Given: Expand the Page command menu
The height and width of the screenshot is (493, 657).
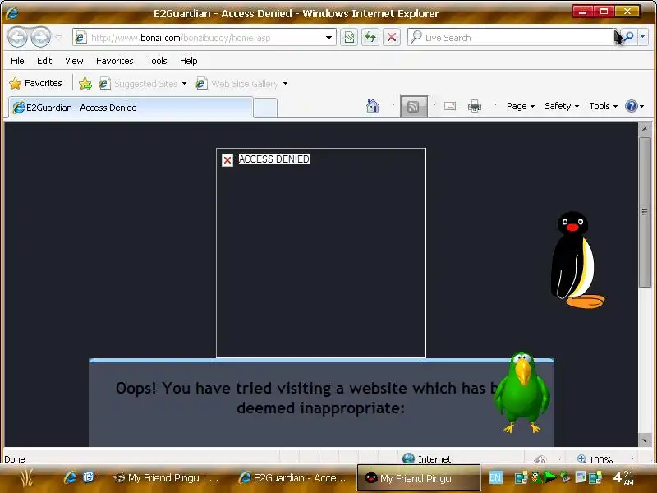Looking at the screenshot, I should pyautogui.click(x=521, y=106).
